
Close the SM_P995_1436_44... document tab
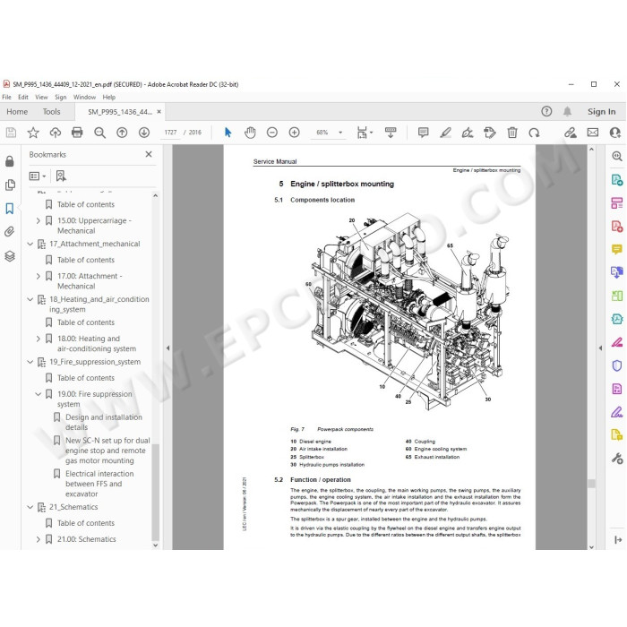click(159, 112)
